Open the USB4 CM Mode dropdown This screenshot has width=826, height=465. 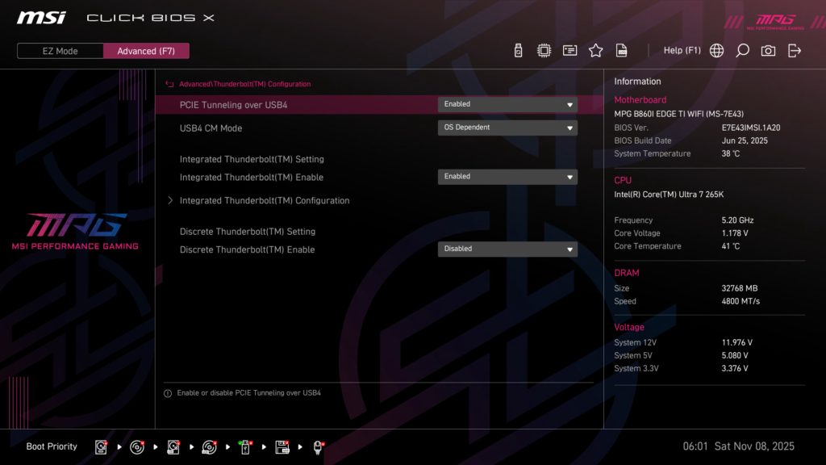point(507,127)
